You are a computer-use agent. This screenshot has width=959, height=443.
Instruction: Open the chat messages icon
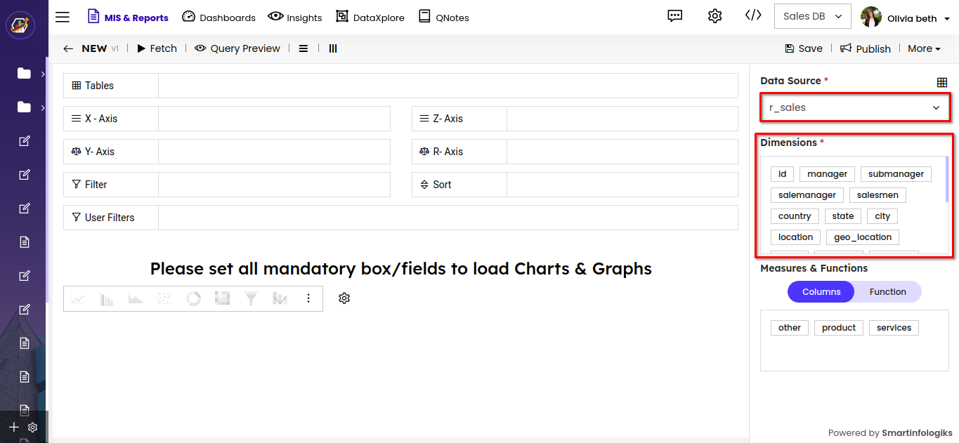pyautogui.click(x=675, y=17)
